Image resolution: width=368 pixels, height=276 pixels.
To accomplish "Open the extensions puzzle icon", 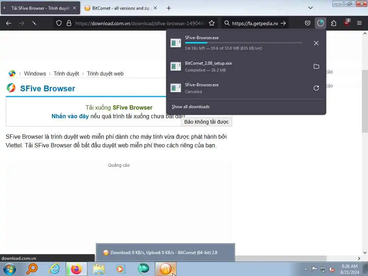I will 333,23.
